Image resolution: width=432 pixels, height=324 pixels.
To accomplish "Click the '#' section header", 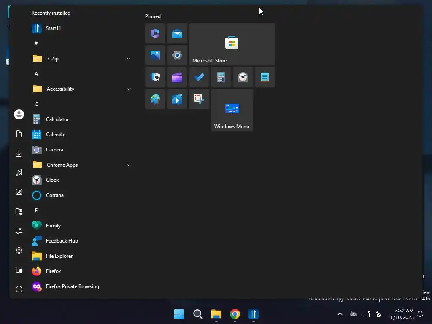I will click(36, 43).
